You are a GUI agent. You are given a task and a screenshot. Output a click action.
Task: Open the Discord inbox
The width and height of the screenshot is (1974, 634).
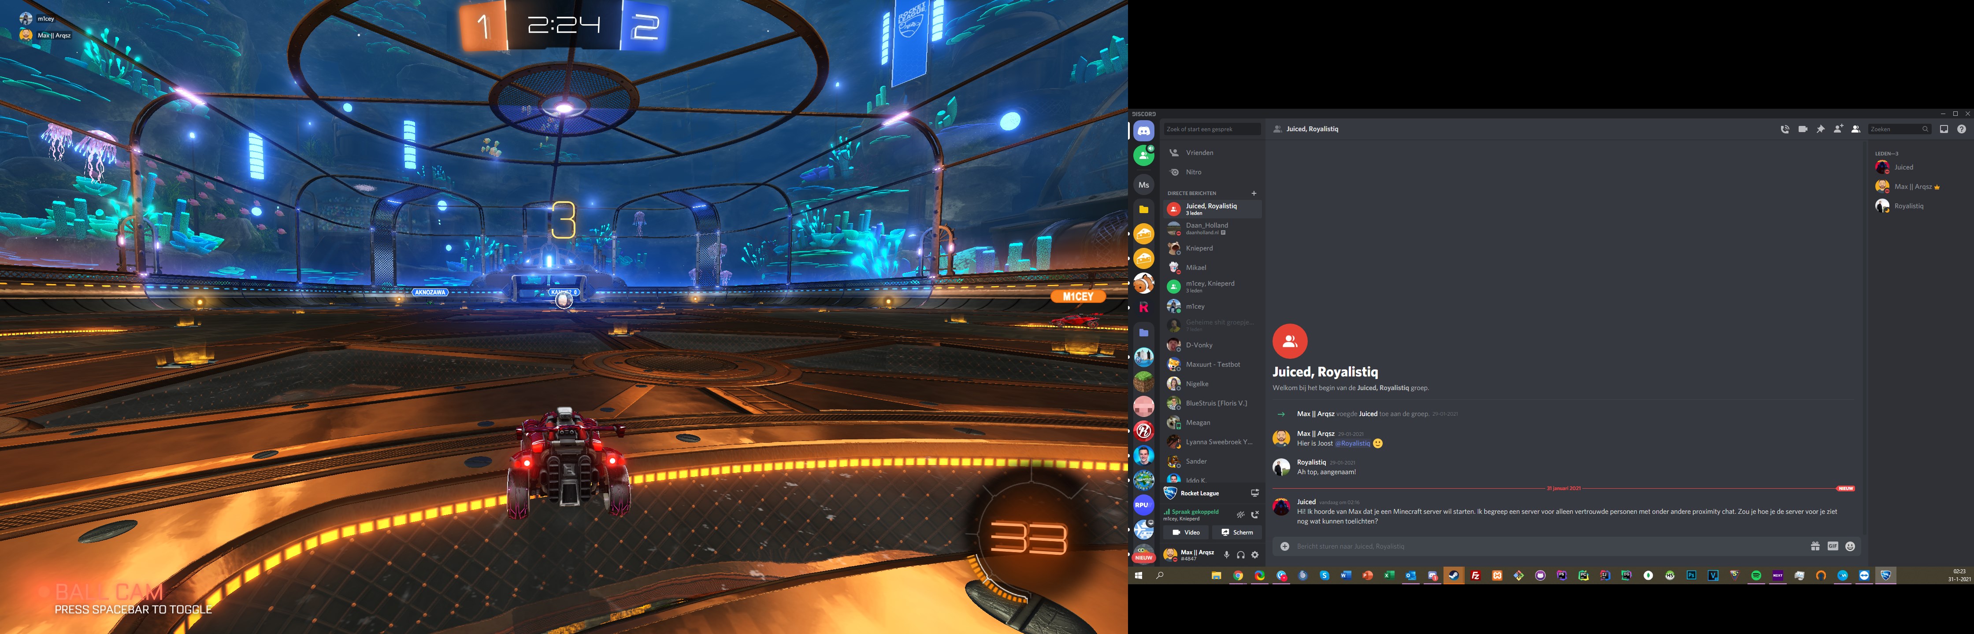coord(1943,129)
